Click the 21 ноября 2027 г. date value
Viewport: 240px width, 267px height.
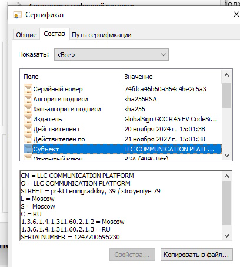[165, 139]
